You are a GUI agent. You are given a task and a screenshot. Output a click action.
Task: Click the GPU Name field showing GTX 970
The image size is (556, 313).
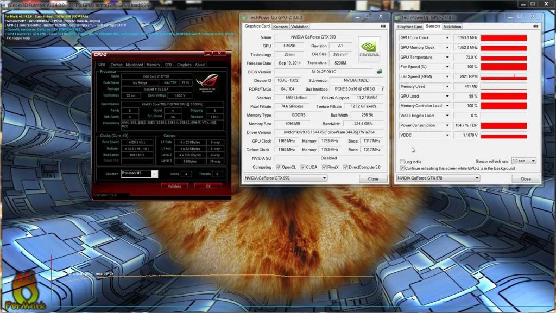(313, 37)
